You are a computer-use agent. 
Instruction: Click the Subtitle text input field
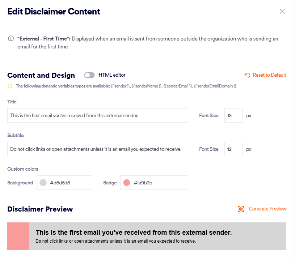98,149
